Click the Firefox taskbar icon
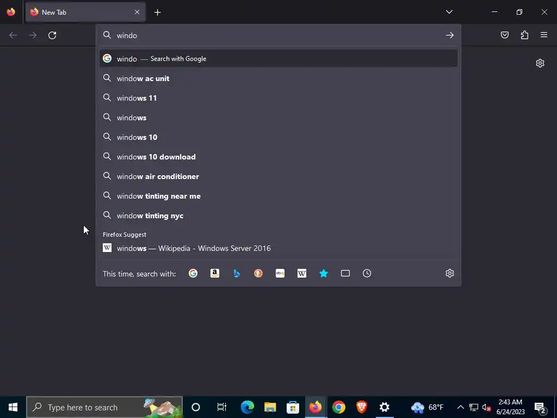 tap(315, 407)
